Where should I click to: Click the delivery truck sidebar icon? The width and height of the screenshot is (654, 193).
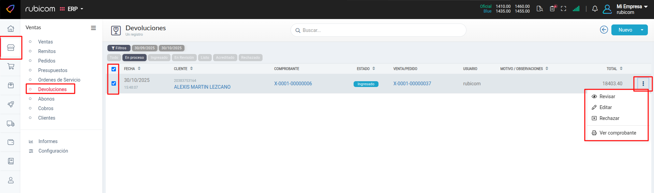coord(11,123)
